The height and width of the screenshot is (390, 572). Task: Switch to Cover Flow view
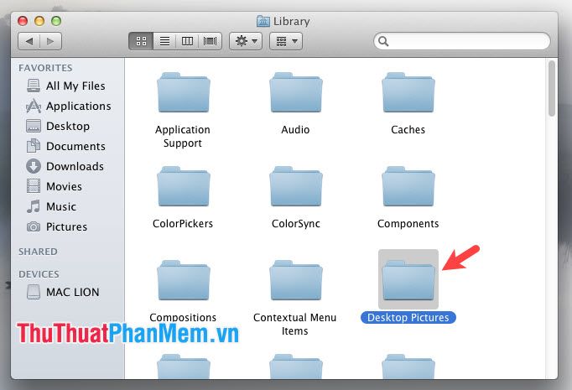point(211,41)
